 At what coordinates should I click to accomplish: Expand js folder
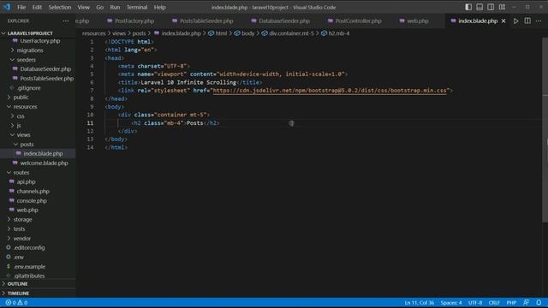click(x=19, y=126)
